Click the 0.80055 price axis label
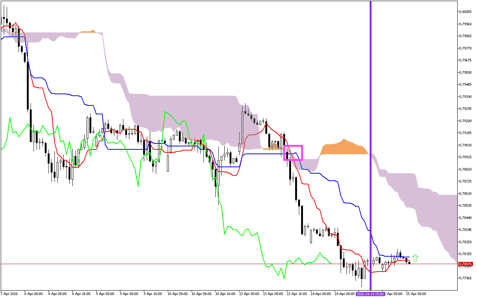Screen dimensions: 477x298 tap(466, 12)
